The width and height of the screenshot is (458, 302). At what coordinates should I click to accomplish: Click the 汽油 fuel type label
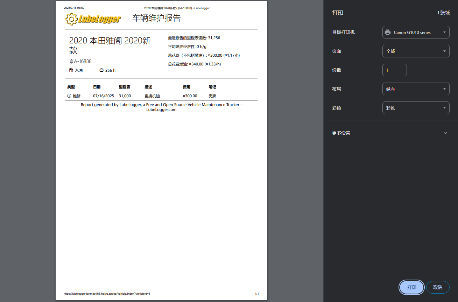(x=79, y=70)
